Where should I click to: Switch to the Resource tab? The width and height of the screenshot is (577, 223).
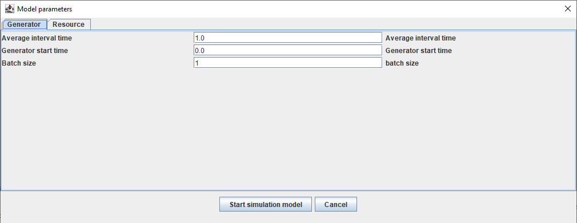click(69, 25)
